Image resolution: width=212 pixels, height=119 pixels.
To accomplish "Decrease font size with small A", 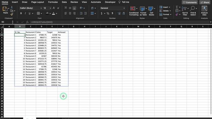I will point(58,8).
